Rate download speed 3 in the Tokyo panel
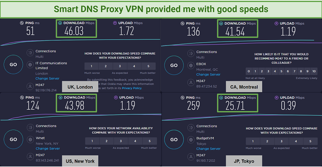Viewport: 322px width, 167px height. point(282,141)
